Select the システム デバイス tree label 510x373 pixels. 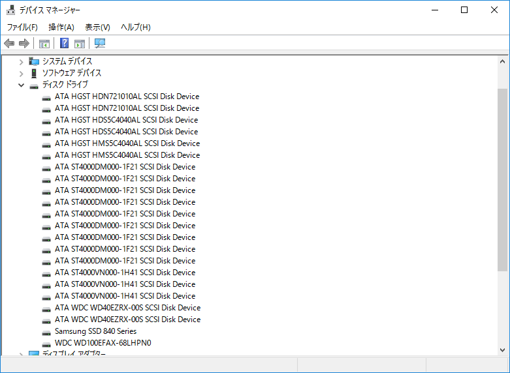[67, 61]
